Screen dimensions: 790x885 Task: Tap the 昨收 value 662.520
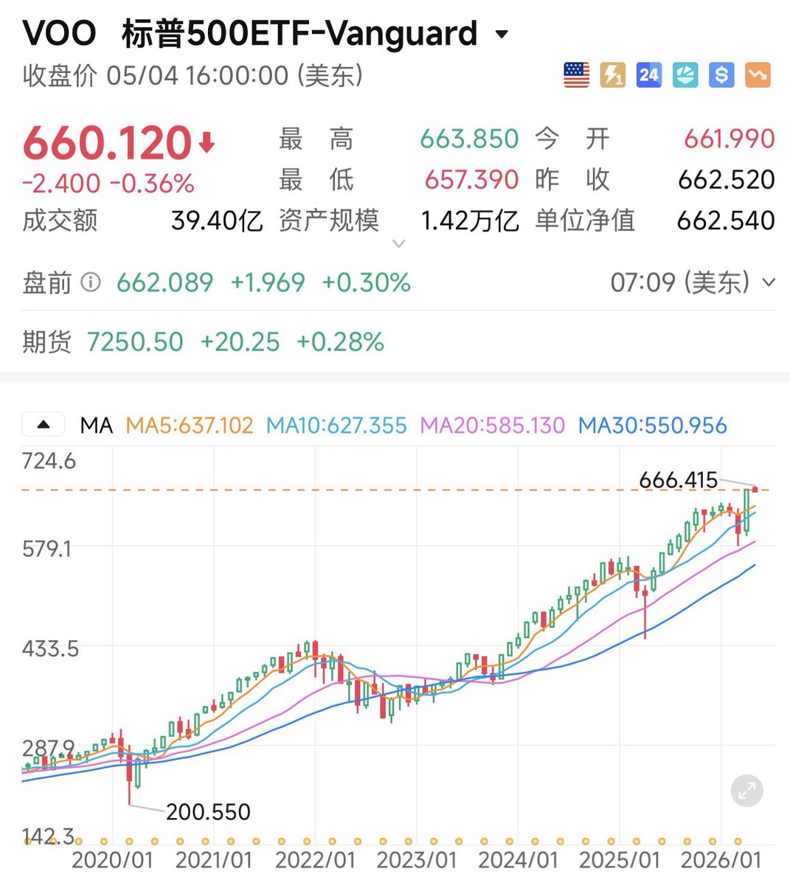click(x=726, y=179)
